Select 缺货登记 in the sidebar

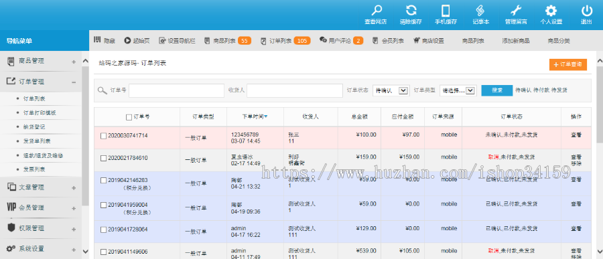click(x=34, y=126)
